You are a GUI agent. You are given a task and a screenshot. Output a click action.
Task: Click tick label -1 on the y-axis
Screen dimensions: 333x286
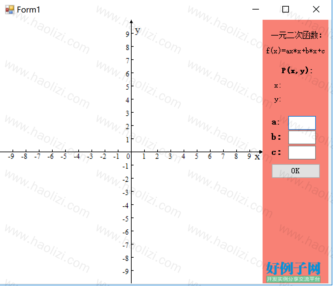click(125, 166)
